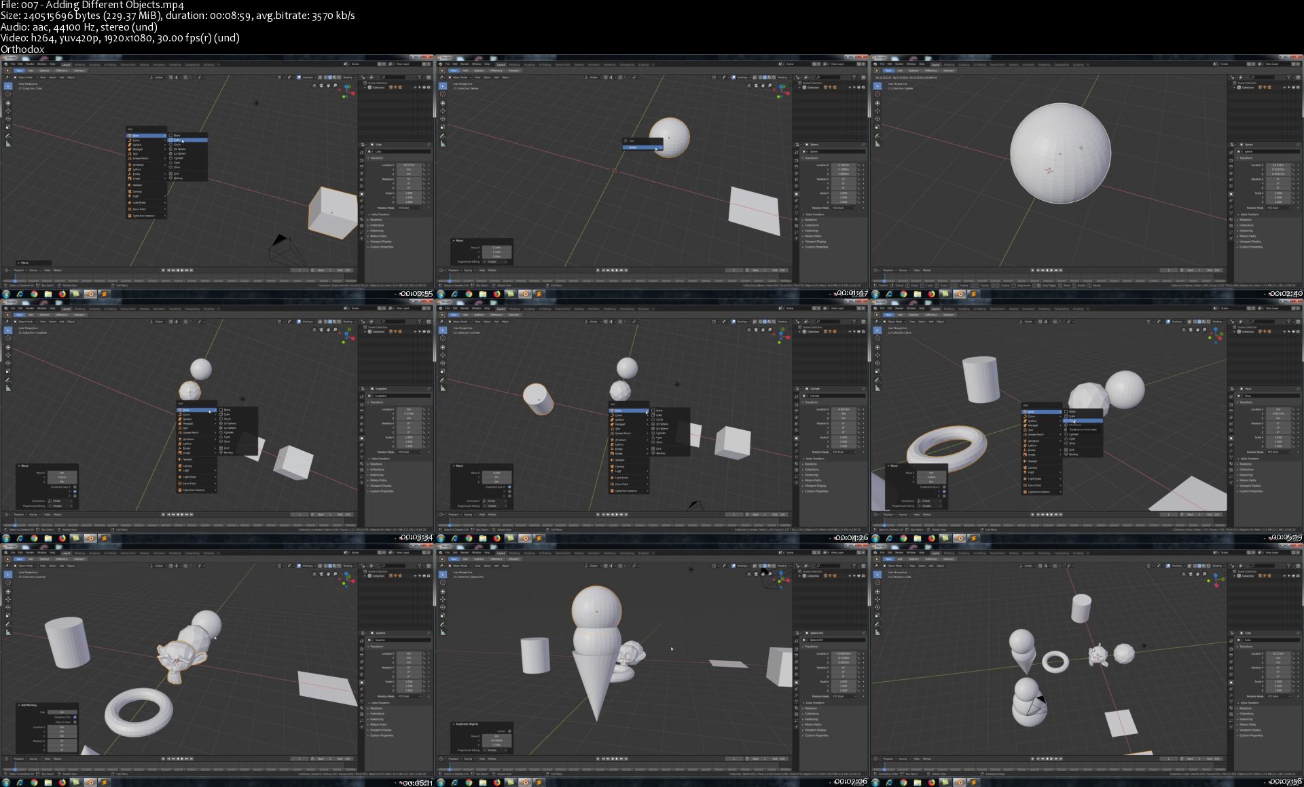Viewport: 1304px width, 787px height.
Task: Expand Delta Transform in the 00:04:26 properties
Action: coord(815,459)
